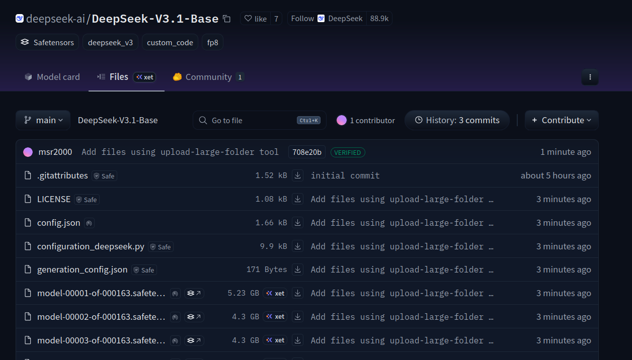Open the config.json row commit message

(402, 223)
